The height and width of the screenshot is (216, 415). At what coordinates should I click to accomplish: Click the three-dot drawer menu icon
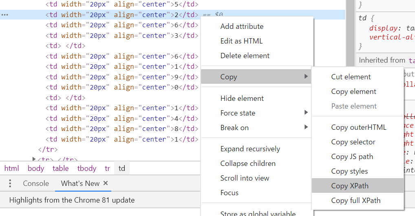tap(10, 184)
